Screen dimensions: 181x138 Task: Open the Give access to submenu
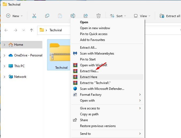(107, 108)
